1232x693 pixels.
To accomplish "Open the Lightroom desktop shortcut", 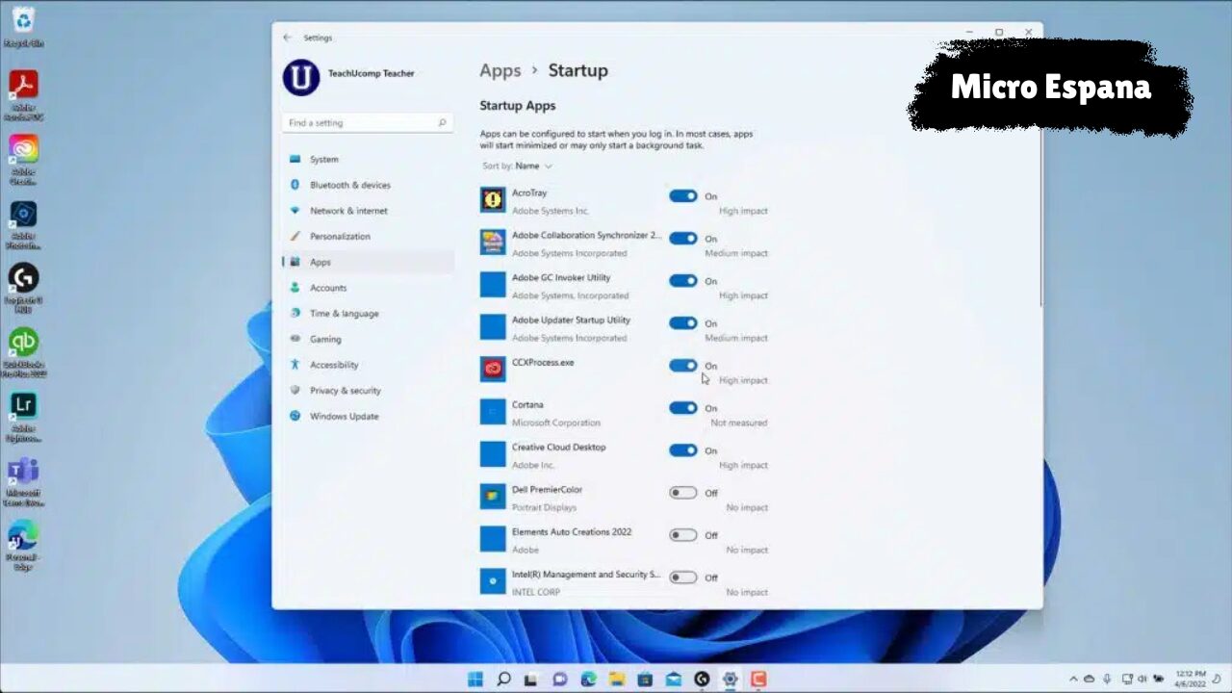I will point(23,405).
